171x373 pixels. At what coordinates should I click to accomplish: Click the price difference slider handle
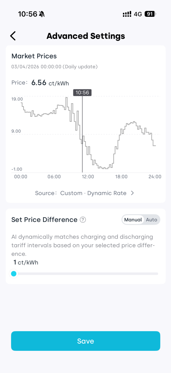click(14, 274)
